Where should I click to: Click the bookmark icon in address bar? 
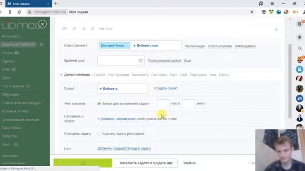[x=252, y=12]
